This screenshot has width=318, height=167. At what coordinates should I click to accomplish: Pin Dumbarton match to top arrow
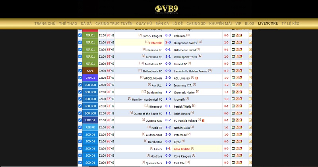250,142
